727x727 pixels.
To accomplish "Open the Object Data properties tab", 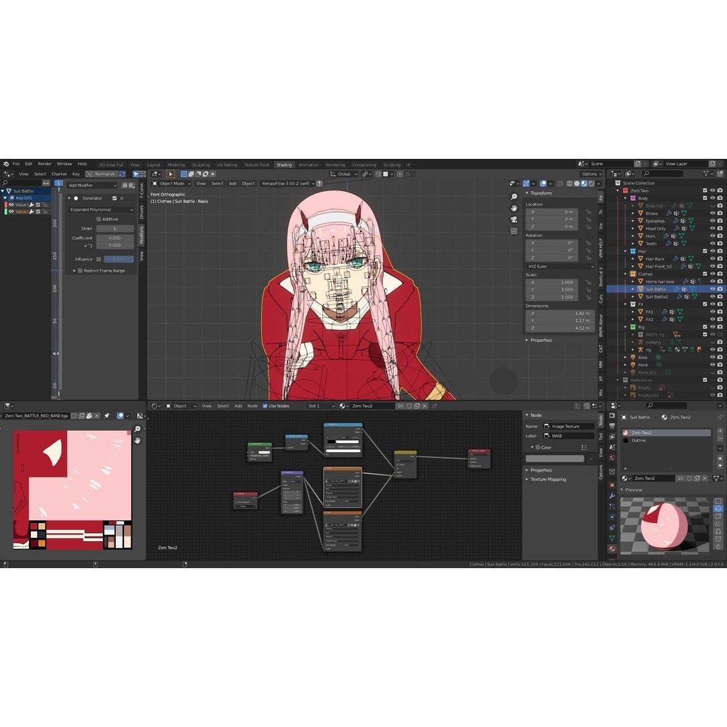I will coord(612,539).
